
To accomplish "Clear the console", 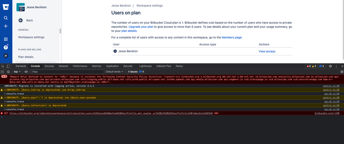I will click(8, 71).
